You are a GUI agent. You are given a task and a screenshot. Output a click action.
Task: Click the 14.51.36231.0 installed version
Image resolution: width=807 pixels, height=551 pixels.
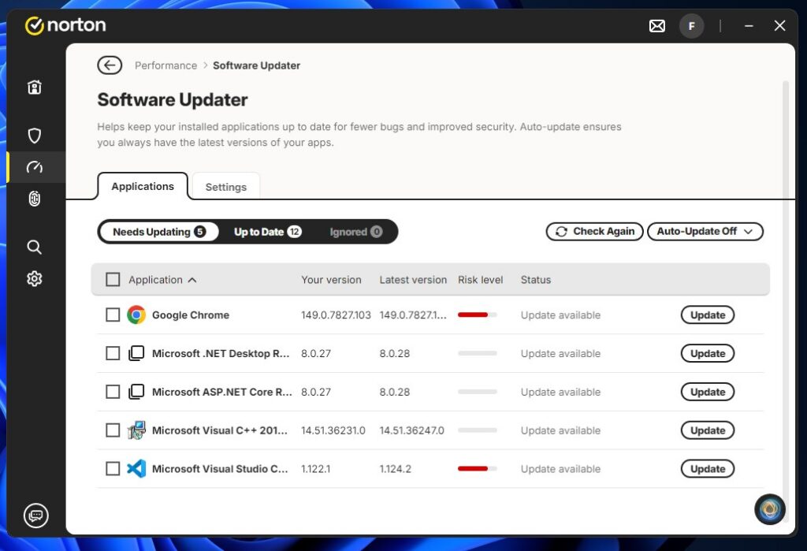point(333,430)
